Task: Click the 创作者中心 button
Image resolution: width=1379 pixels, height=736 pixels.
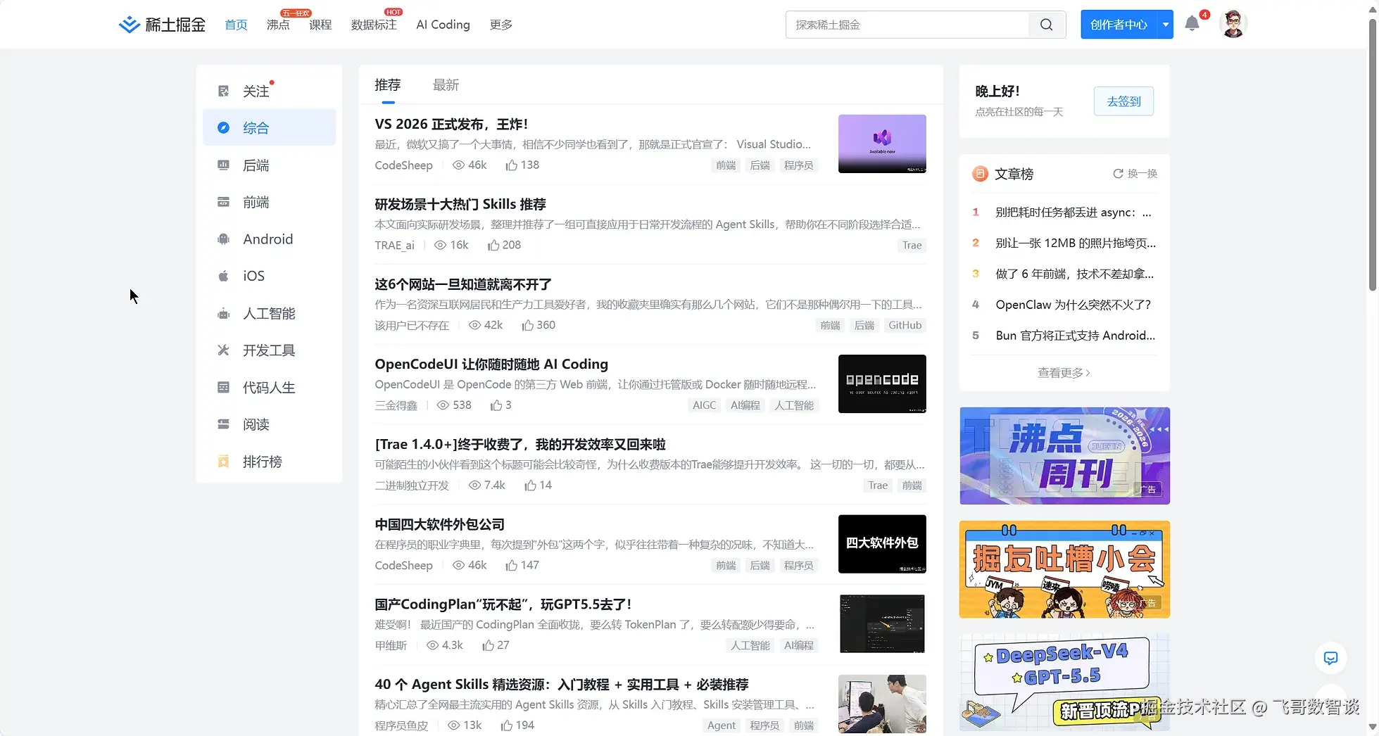Action: pos(1119,25)
